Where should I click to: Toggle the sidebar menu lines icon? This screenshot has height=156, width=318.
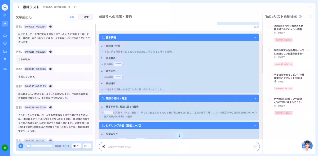pos(5,15)
